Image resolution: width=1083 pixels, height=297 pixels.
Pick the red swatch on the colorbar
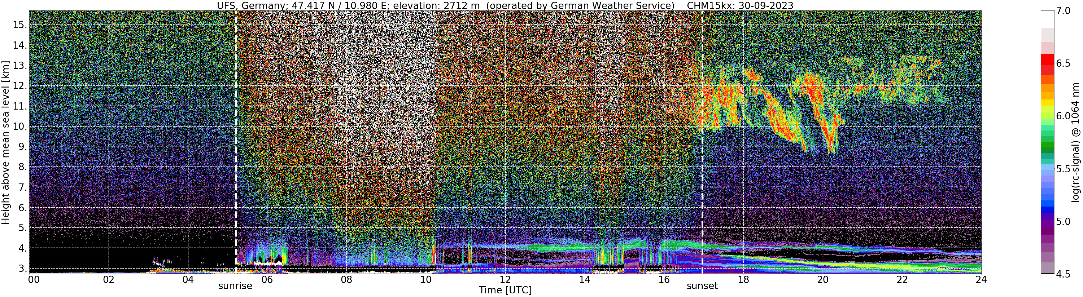[x=1047, y=59]
